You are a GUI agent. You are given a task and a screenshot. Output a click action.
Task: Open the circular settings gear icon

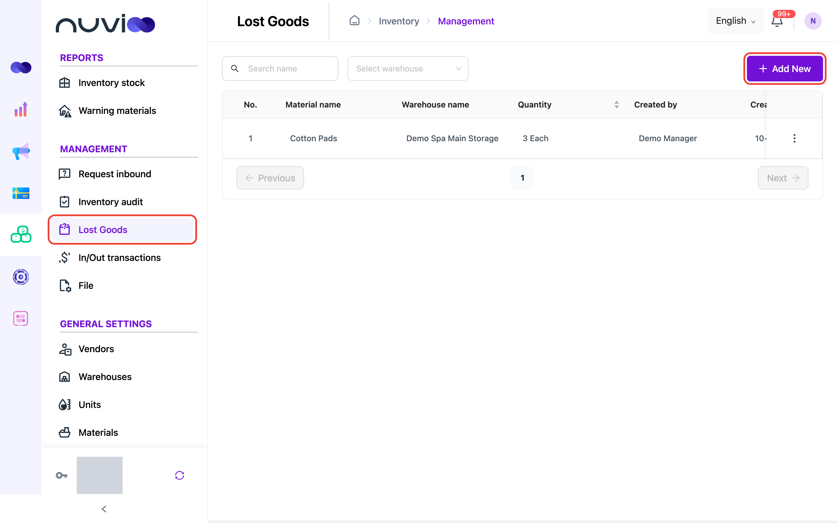[21, 277]
